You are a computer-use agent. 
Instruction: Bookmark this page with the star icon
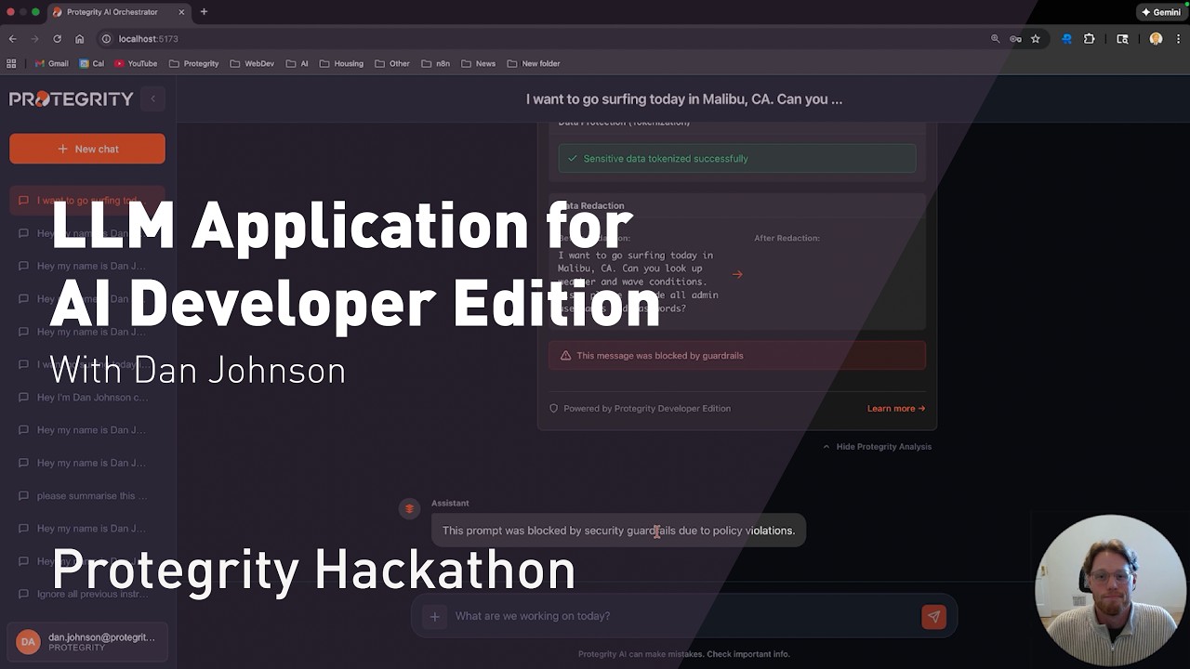pyautogui.click(x=1036, y=39)
